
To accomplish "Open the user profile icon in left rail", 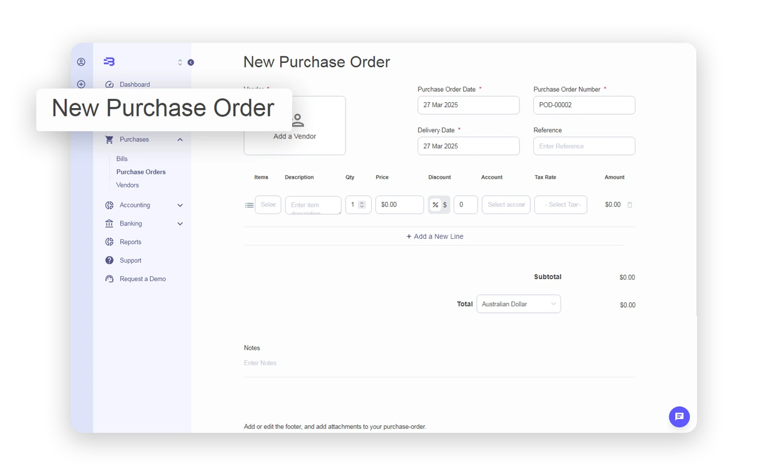I will click(81, 62).
